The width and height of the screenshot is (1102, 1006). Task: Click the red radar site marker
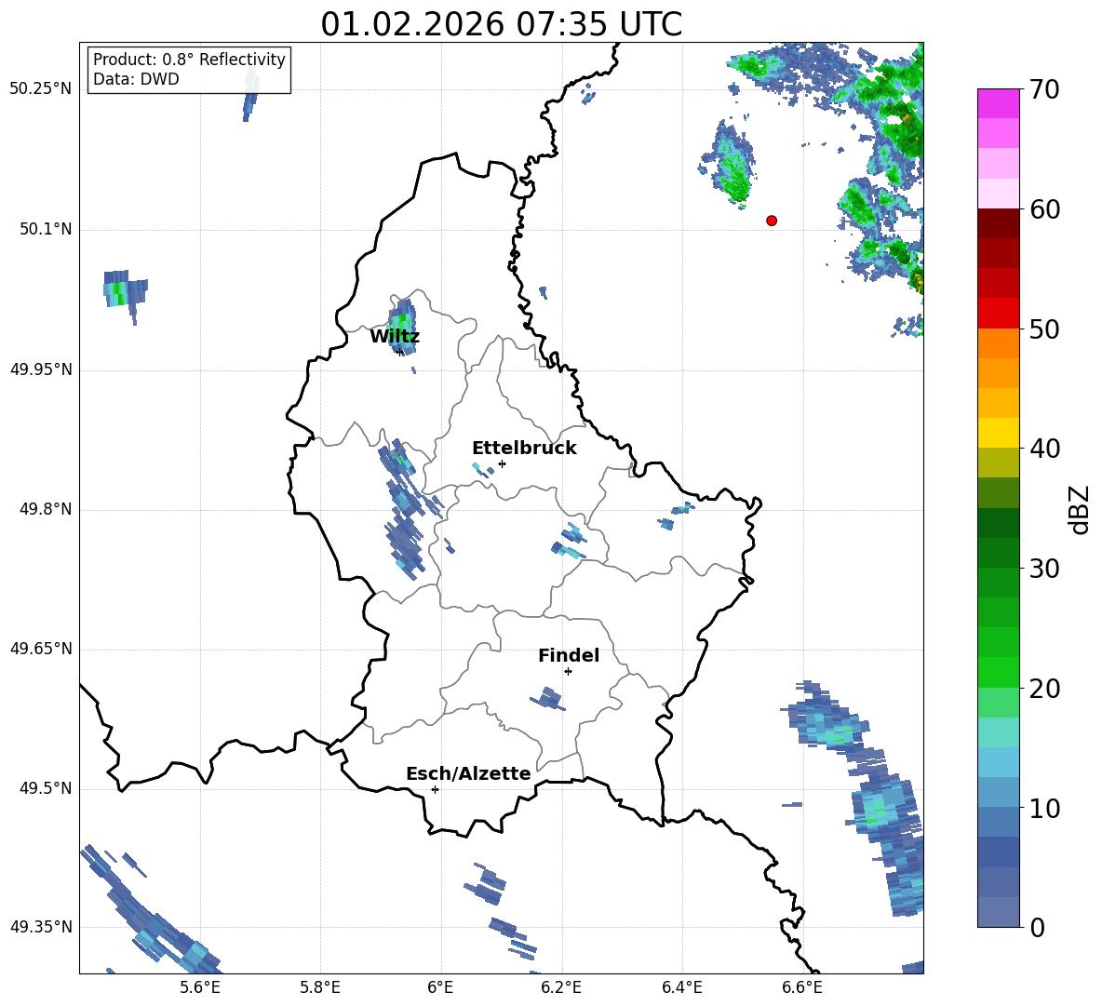(772, 221)
